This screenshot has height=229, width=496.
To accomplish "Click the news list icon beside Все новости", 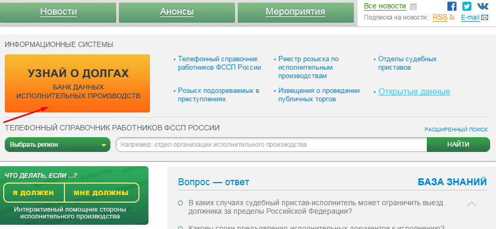I will pos(413,6).
